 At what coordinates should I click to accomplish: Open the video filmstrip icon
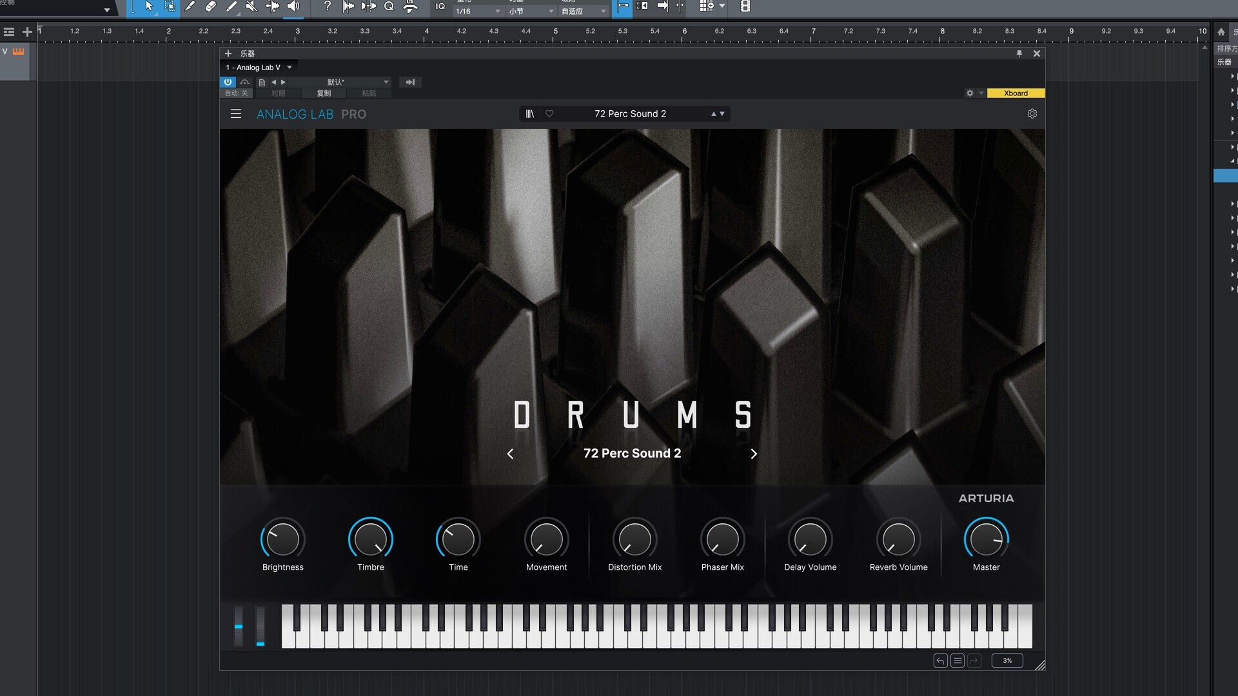[745, 6]
